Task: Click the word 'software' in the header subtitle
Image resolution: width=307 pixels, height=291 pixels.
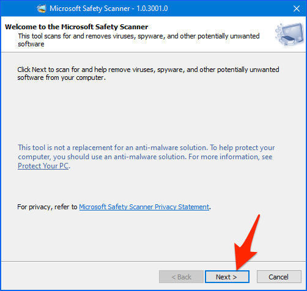Action: [x=31, y=44]
